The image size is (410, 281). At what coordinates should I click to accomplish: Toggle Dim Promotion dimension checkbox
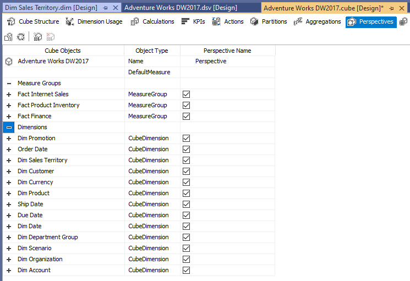pyautogui.click(x=186, y=138)
